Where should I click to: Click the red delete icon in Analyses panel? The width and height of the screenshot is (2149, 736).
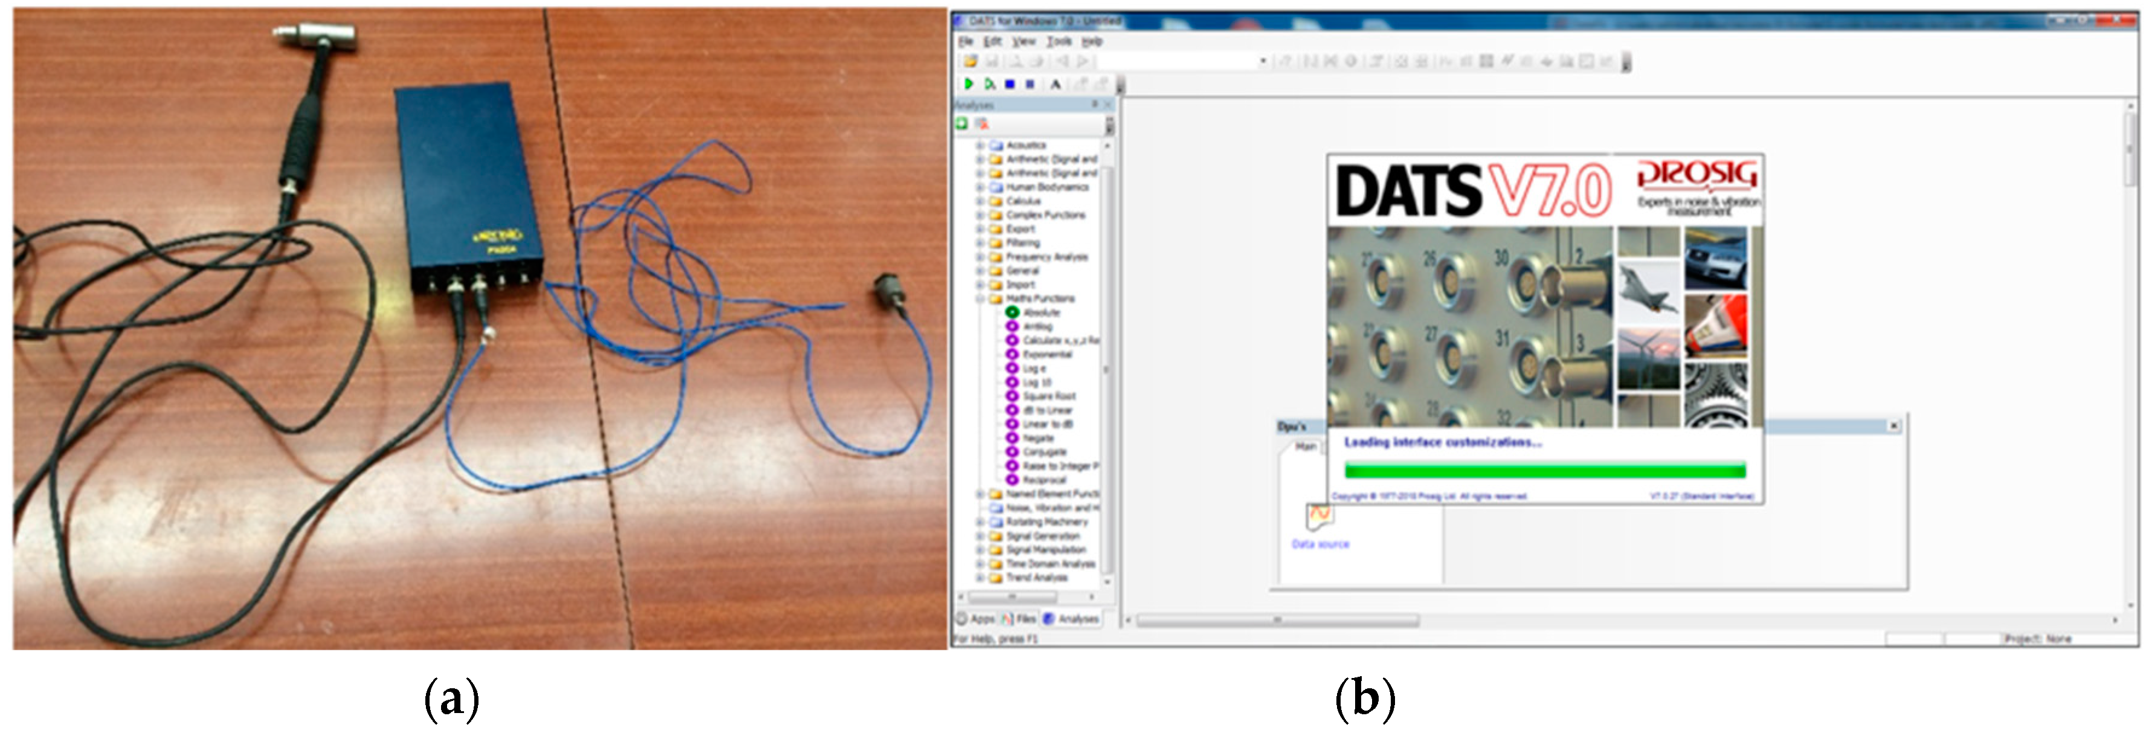[x=982, y=123]
